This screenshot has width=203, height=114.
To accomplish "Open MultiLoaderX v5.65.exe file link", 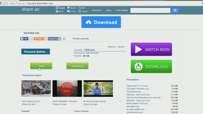I will click(137, 104).
